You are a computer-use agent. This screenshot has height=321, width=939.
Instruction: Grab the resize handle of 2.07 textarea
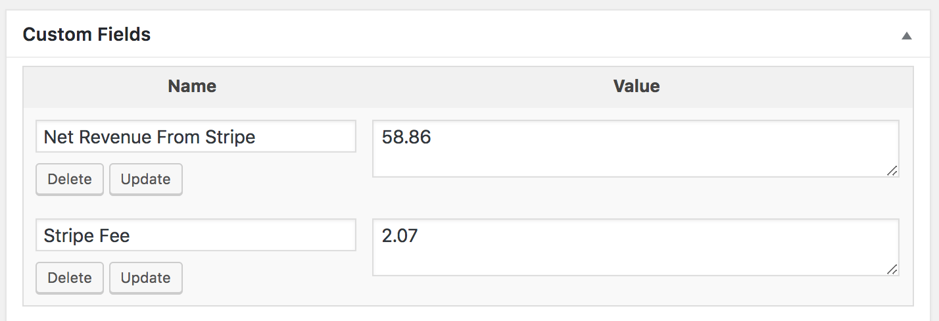(x=892, y=270)
